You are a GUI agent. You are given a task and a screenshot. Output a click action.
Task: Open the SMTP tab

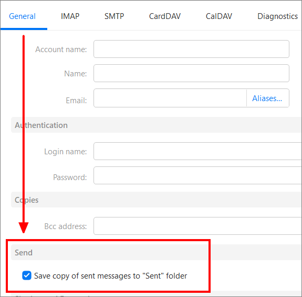pyautogui.click(x=114, y=16)
